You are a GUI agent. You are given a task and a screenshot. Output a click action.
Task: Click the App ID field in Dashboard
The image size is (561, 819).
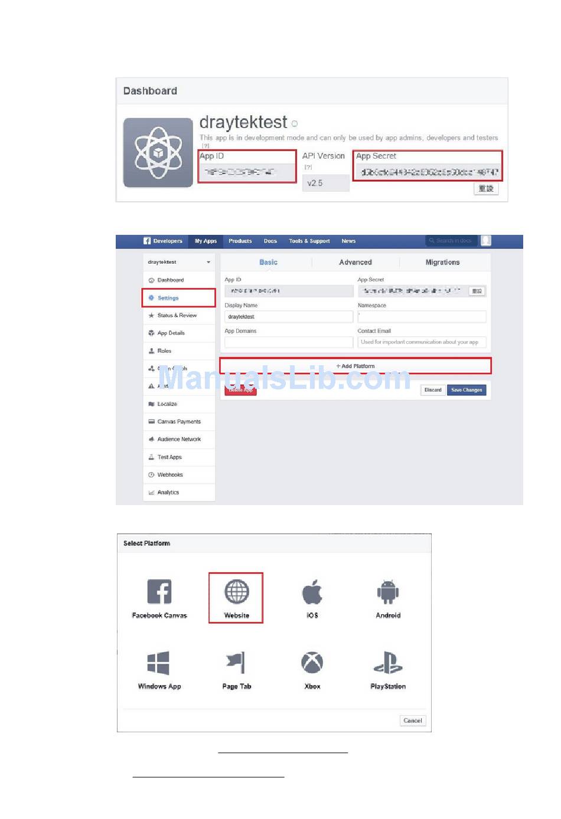tap(246, 172)
